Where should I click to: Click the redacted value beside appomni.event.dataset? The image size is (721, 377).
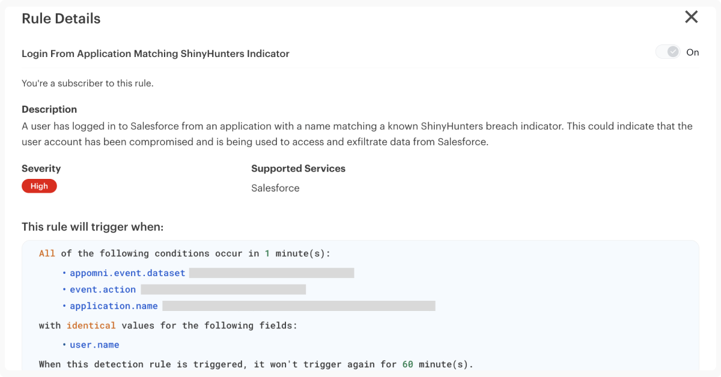272,273
